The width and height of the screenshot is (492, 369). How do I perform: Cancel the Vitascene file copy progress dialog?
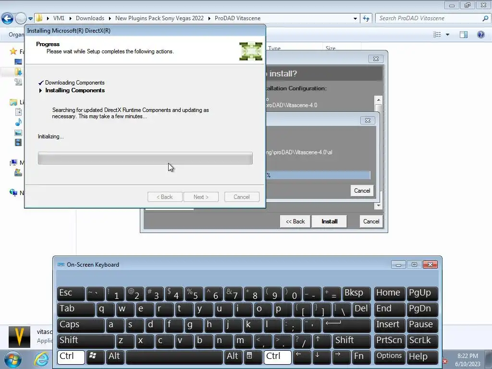(x=362, y=190)
